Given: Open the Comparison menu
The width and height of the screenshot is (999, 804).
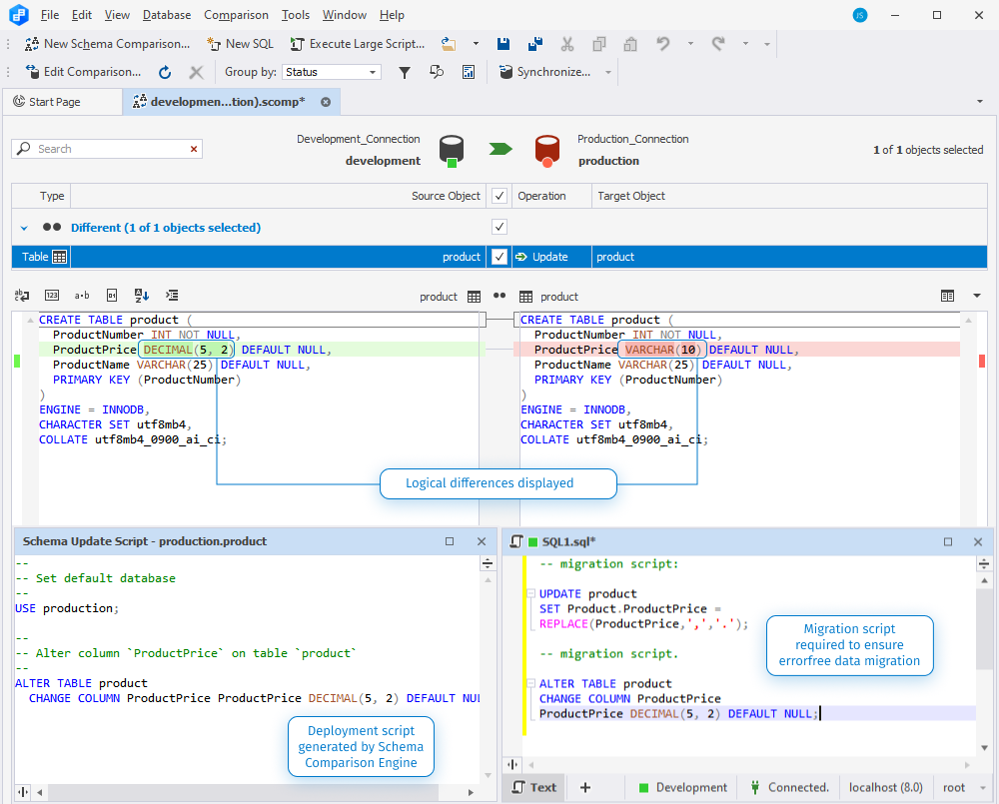Looking at the screenshot, I should [x=236, y=15].
